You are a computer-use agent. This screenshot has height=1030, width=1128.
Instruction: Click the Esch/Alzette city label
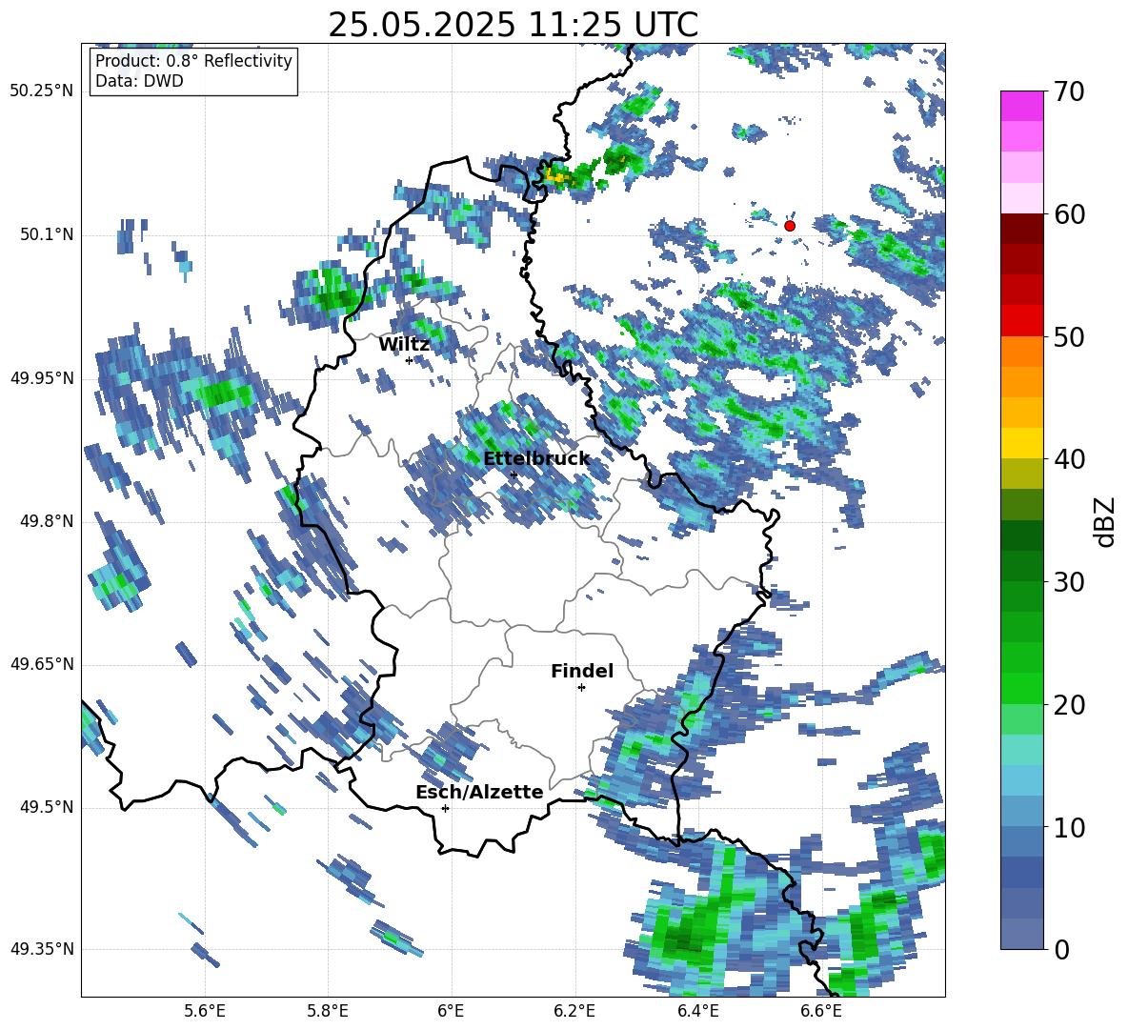[479, 792]
